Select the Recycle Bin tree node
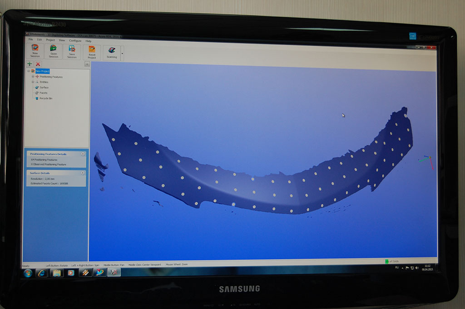The height and width of the screenshot is (309, 465). click(x=45, y=98)
